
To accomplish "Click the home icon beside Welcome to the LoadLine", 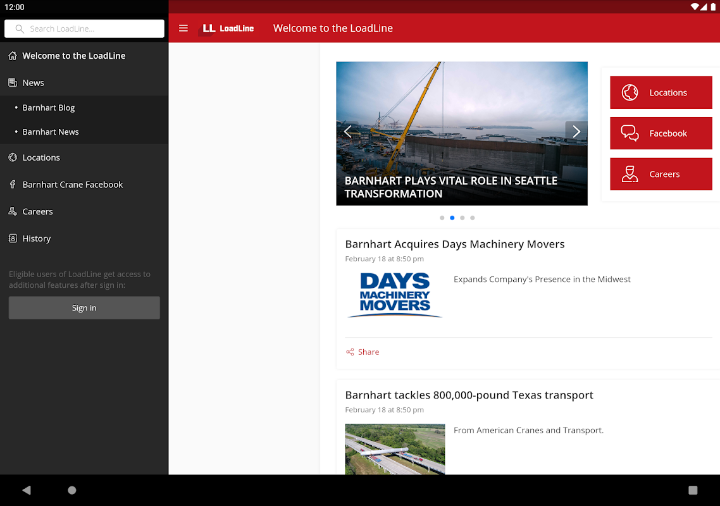I will (13, 56).
